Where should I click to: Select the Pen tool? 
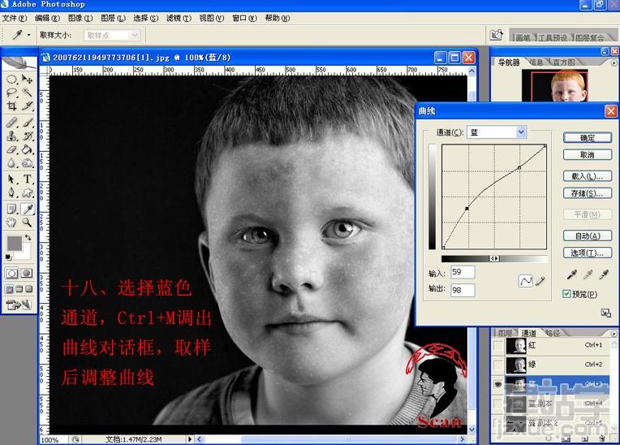(11, 192)
